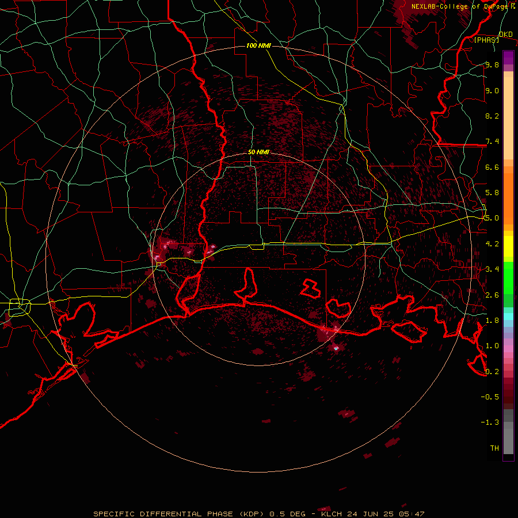The height and width of the screenshot is (518, 518).
Task: Click the -0.5 scale value
Action: [x=490, y=397]
